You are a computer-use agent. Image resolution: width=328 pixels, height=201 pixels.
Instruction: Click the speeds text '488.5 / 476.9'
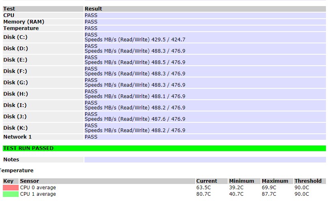(168, 62)
